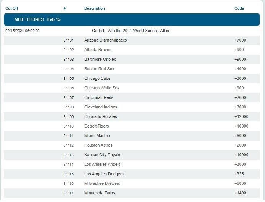This screenshot has height=202, width=265.
Task: Select Kansas City Royals team name
Action: coord(102,155)
